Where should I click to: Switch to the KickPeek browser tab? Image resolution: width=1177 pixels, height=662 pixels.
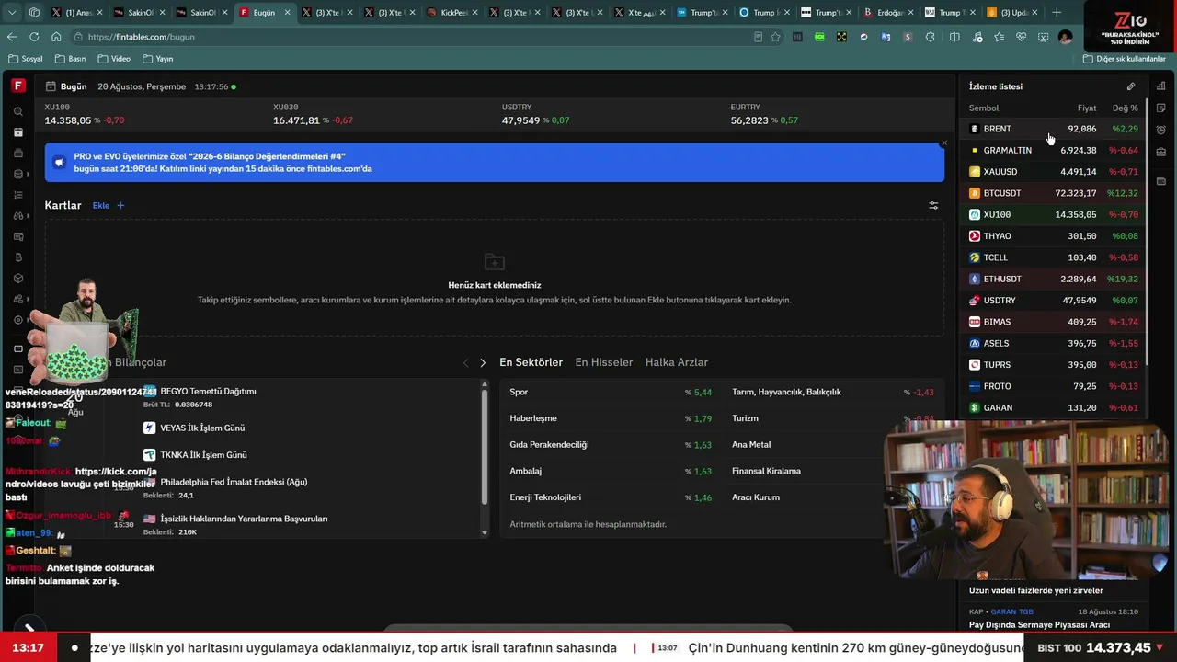coord(448,13)
